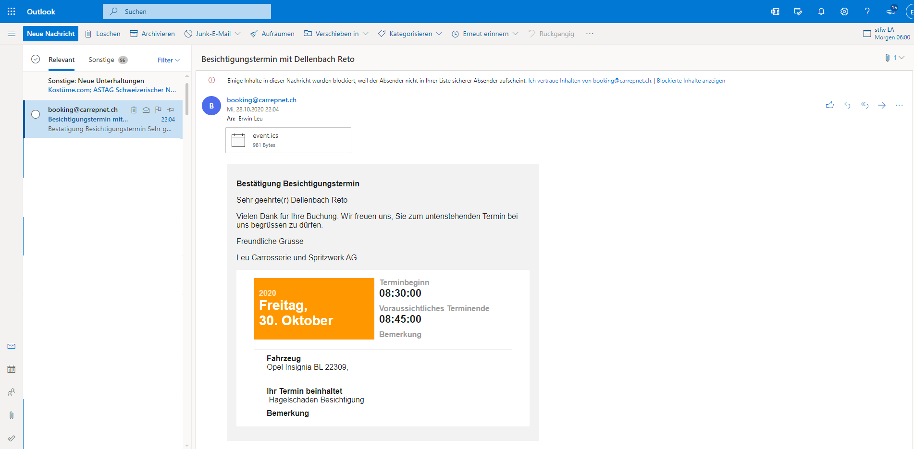Open the calendar icon in left sidebar
This screenshot has width=914, height=449.
[x=12, y=369]
